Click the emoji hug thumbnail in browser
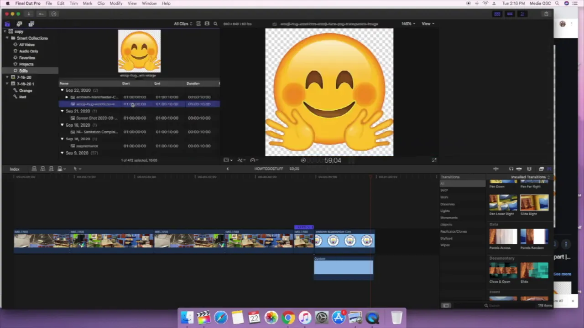Image resolution: width=584 pixels, height=328 pixels. click(139, 51)
